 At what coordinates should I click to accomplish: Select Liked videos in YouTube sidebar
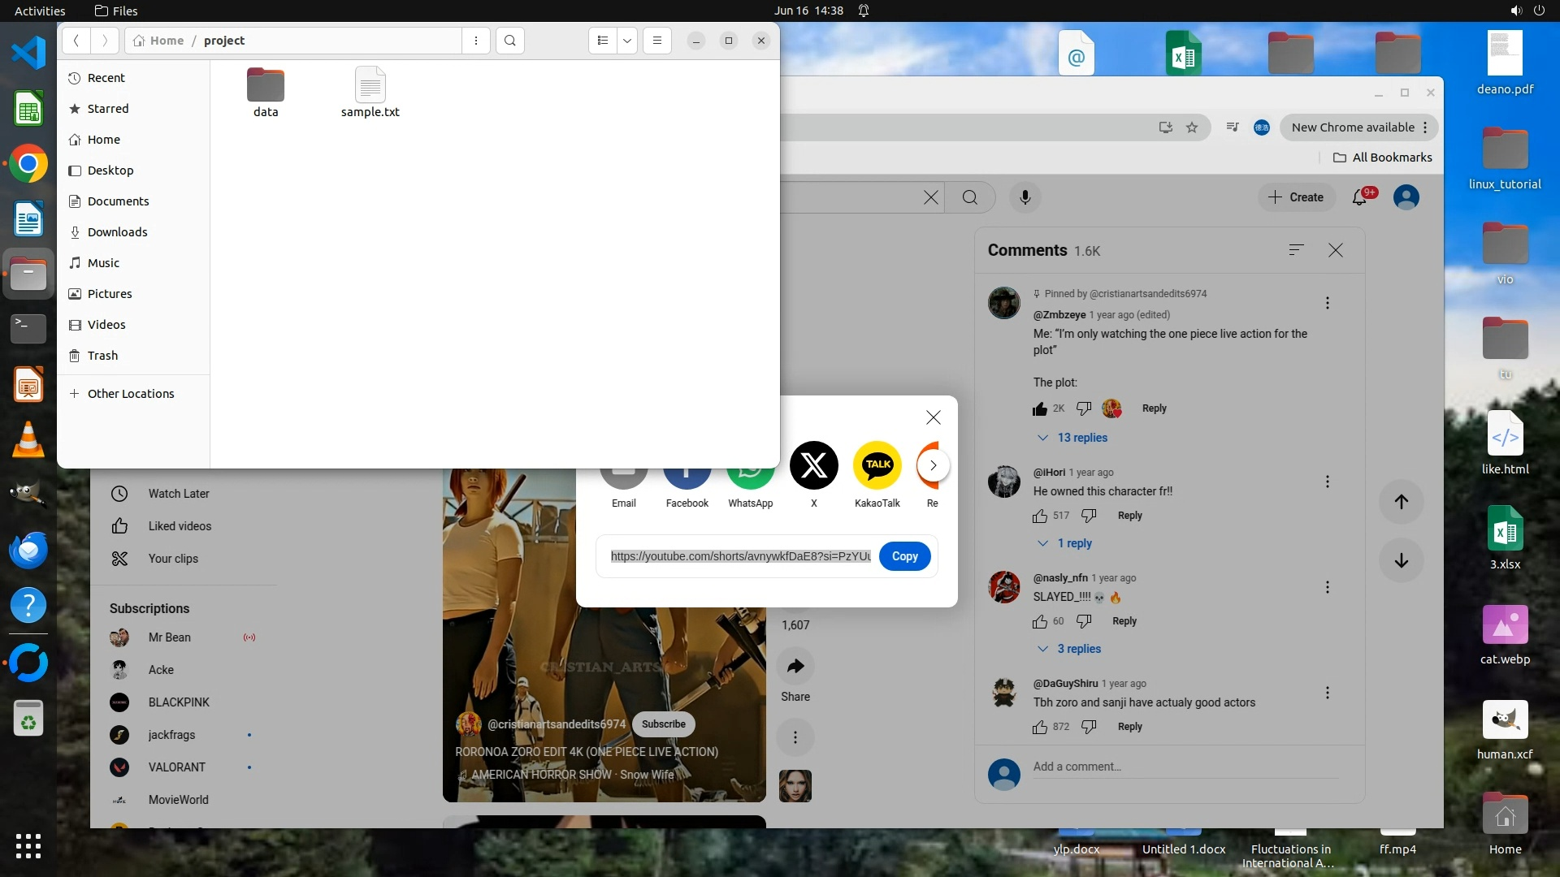179,526
